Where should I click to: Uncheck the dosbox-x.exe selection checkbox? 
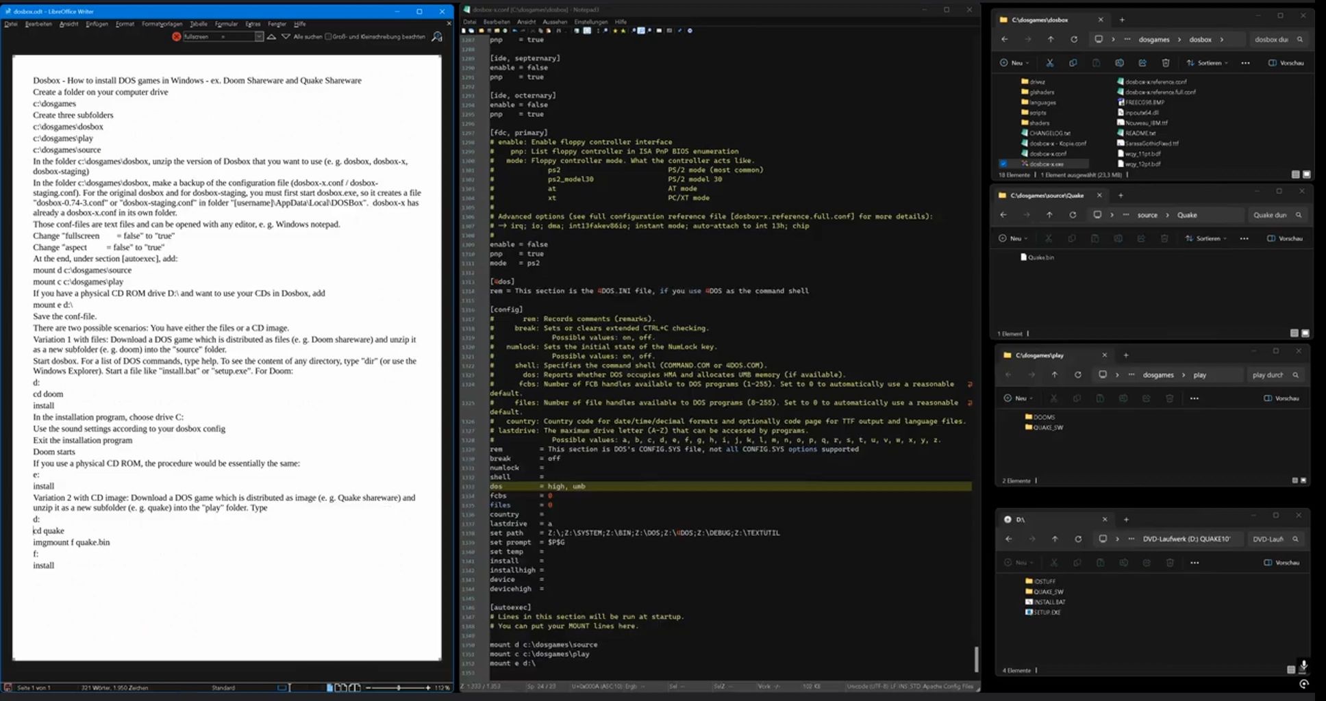click(x=1003, y=164)
